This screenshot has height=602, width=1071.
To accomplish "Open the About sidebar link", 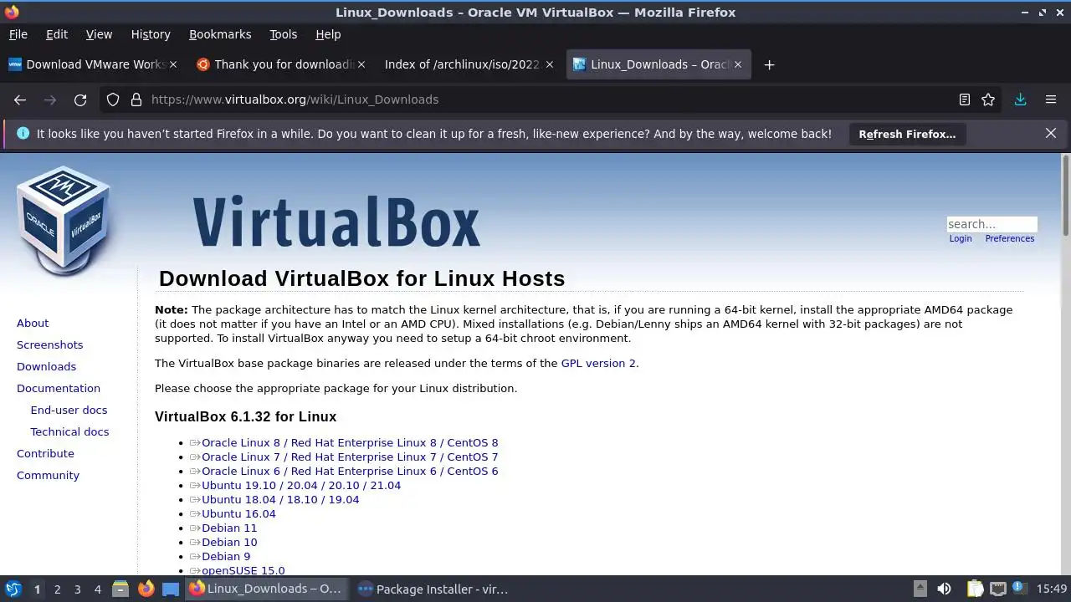I will (33, 323).
